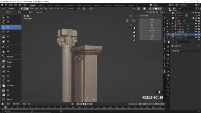Switch to solid viewport shading
Screen dimensions: 201x113
pos(156,8)
